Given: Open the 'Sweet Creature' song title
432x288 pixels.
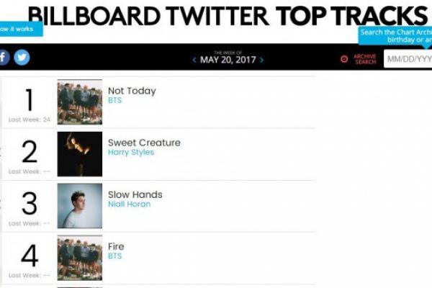Looking at the screenshot, I should [144, 143].
